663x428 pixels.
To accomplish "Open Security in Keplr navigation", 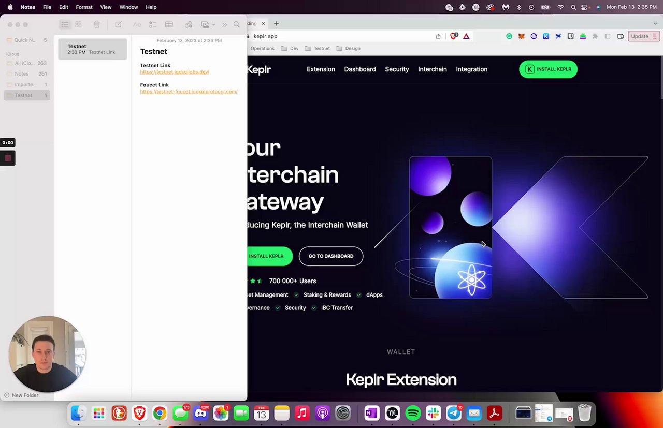I will pos(397,69).
